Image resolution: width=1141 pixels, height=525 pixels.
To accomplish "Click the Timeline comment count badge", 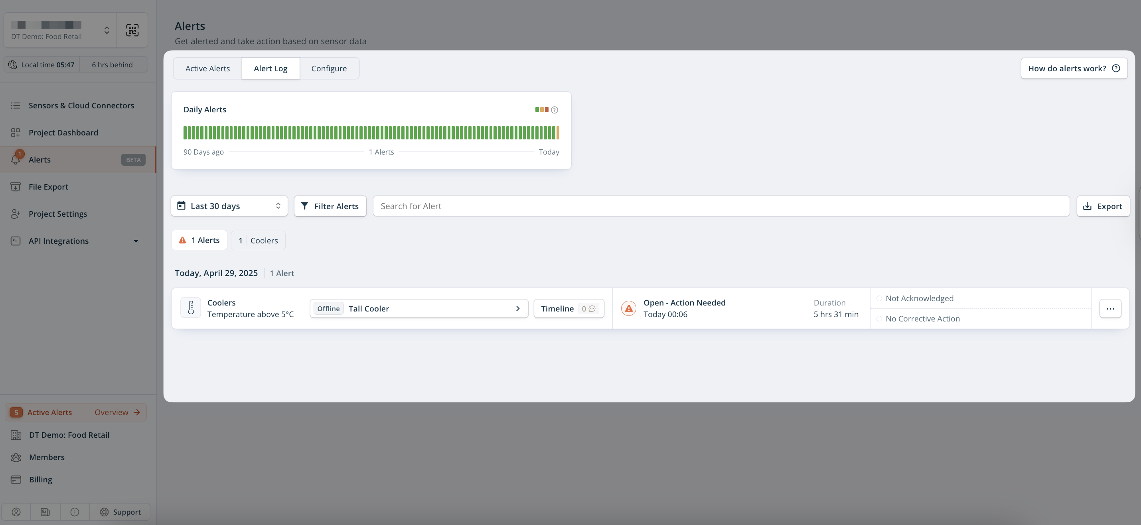I will pyautogui.click(x=588, y=309).
